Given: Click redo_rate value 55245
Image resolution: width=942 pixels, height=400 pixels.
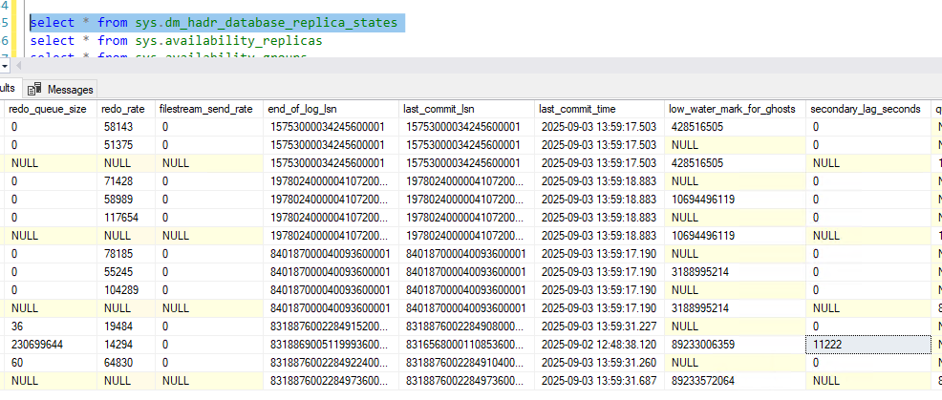Looking at the screenshot, I should [127, 272].
